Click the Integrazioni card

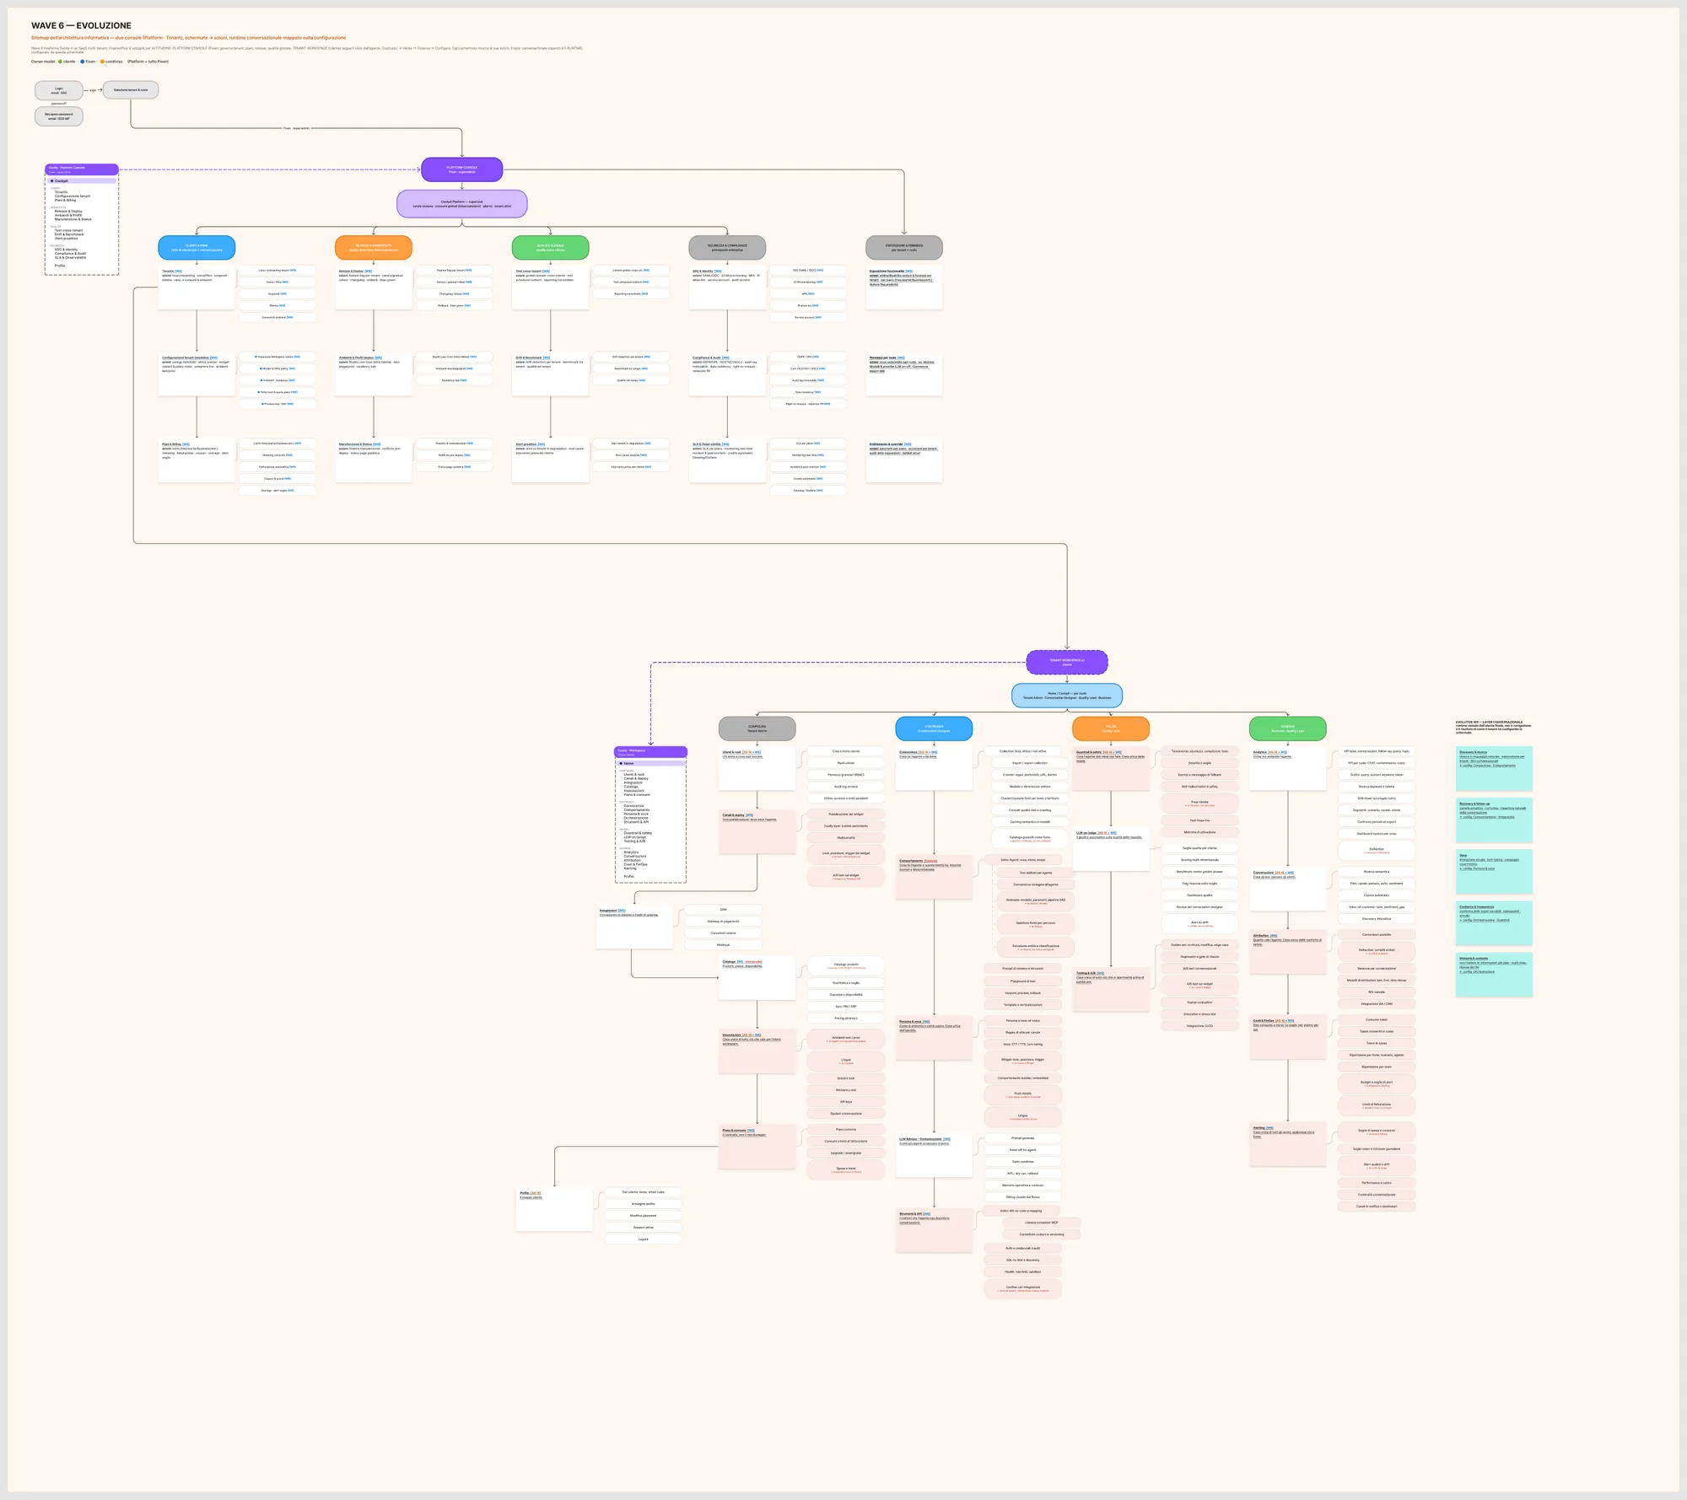tap(634, 927)
